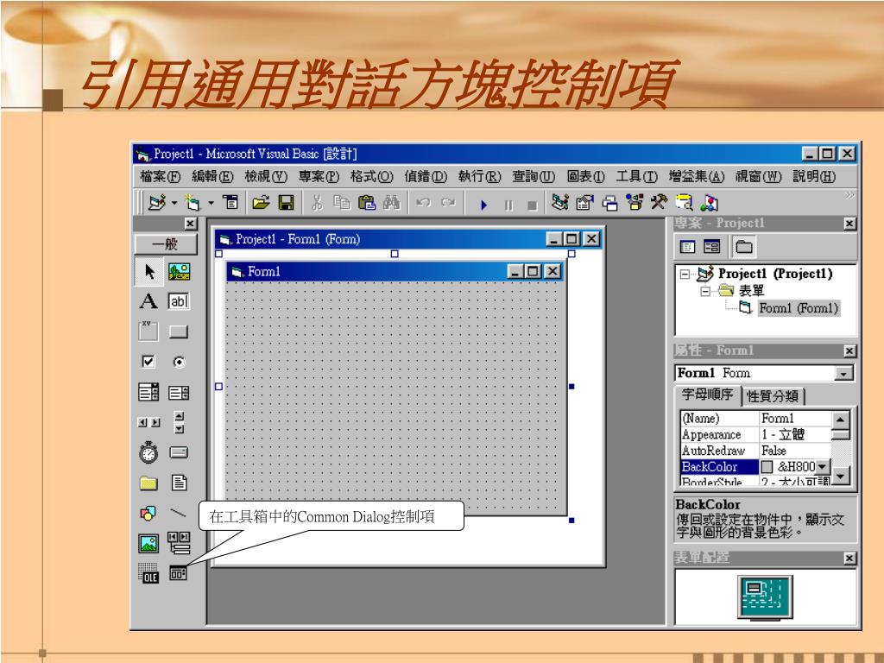
Task: Select the Pointer tool in toolbox
Action: 148,272
